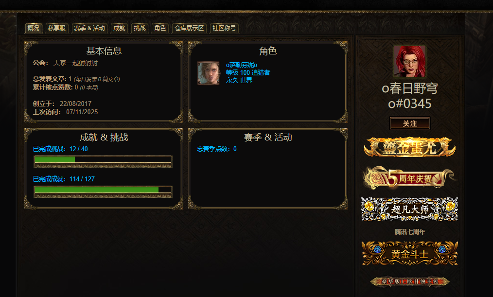The image size is (493, 297).
Task: Click the 已完成成就 114 / 127 link
Action: (x=64, y=179)
